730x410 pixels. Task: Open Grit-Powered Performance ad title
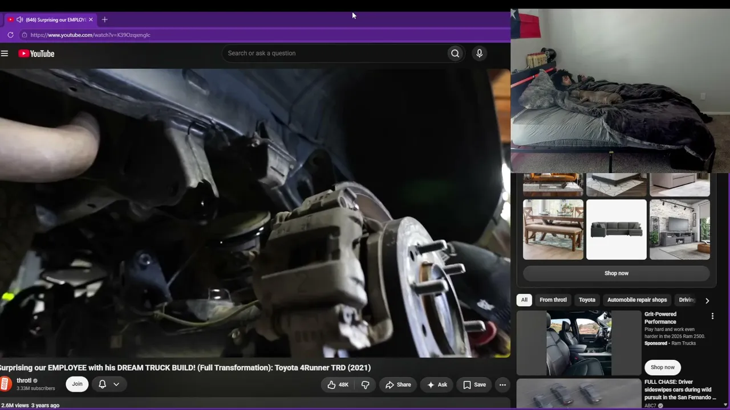pyautogui.click(x=660, y=318)
